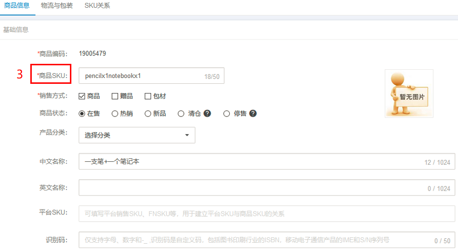Switch to the 物流与包装 tab

tap(57, 6)
